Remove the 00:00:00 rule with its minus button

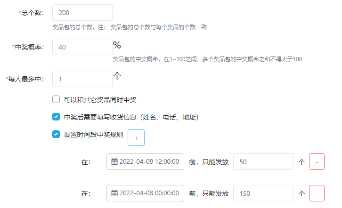coord(317,193)
